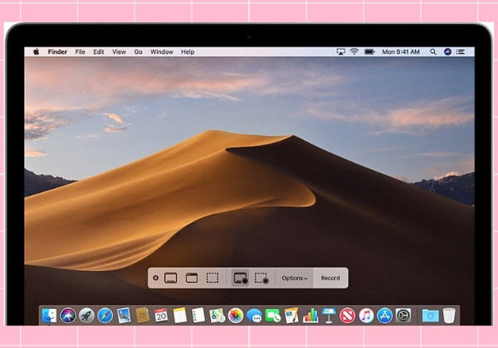Open Notification Center list icon
The height and width of the screenshot is (348, 498).
pos(461,51)
